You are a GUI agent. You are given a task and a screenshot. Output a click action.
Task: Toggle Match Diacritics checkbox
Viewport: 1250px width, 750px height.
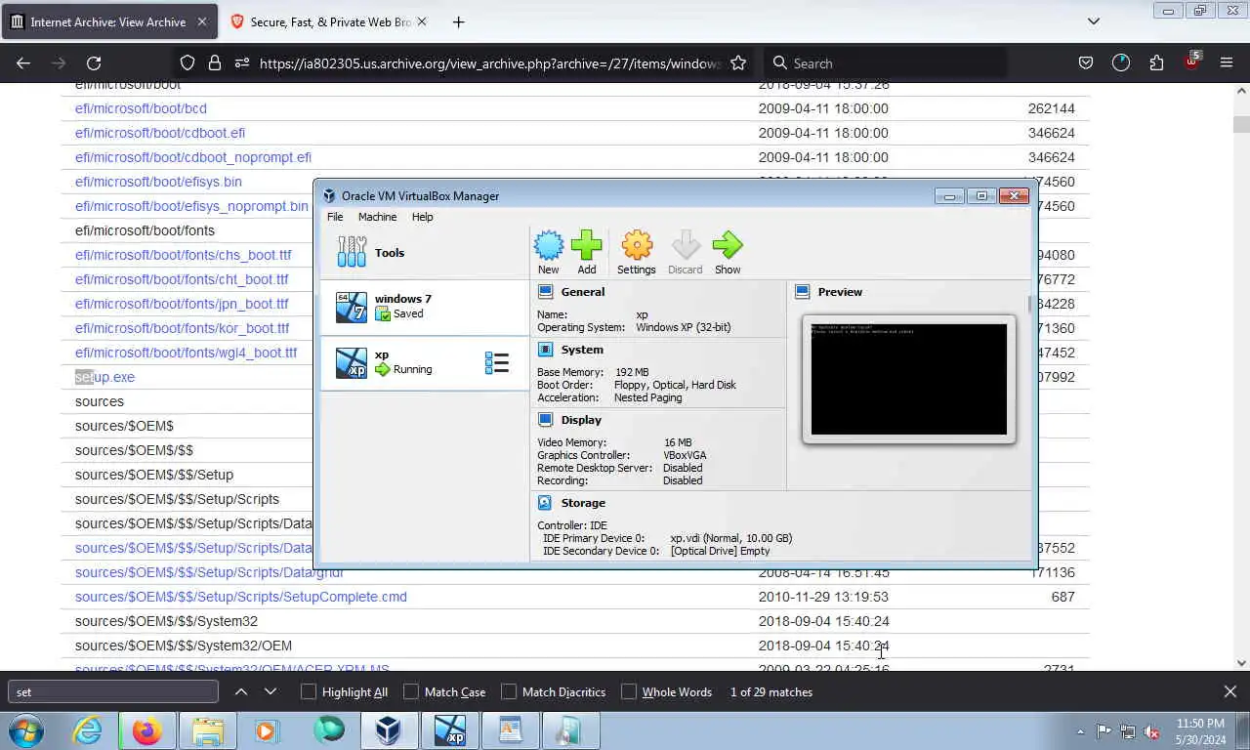[x=509, y=691]
